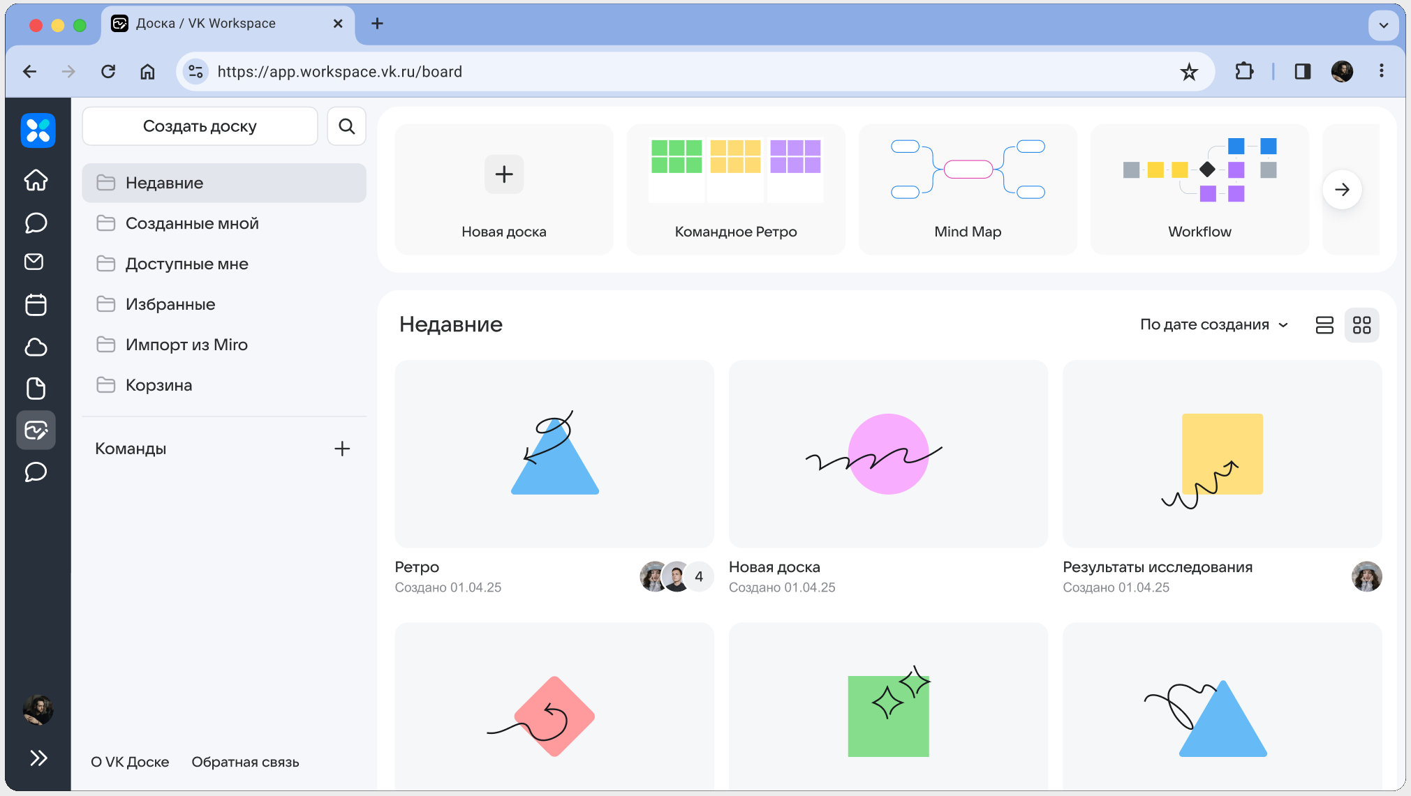Click the Home icon in app sidebar
The image size is (1411, 796).
point(36,180)
